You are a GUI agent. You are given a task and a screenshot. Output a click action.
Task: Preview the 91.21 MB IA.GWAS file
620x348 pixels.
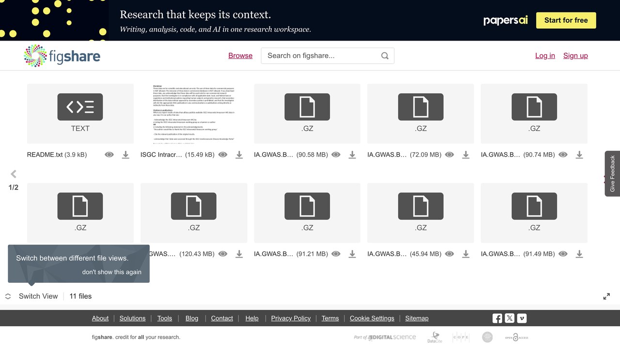pyautogui.click(x=336, y=254)
